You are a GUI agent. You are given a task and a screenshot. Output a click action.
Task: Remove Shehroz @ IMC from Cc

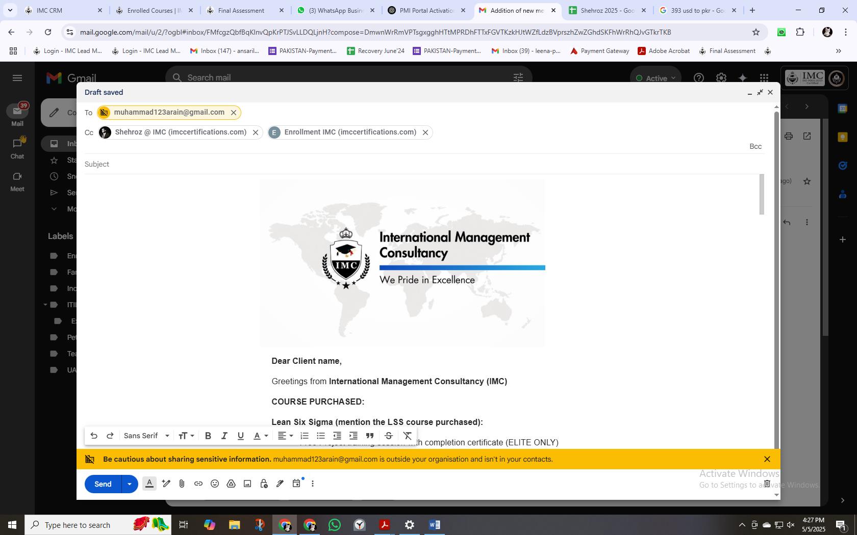pyautogui.click(x=256, y=132)
